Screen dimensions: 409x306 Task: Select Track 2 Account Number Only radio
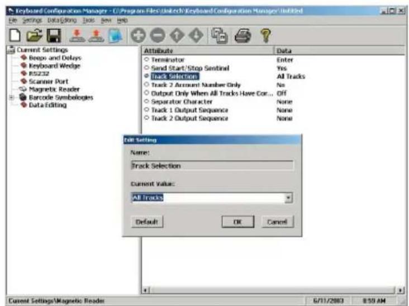146,84
